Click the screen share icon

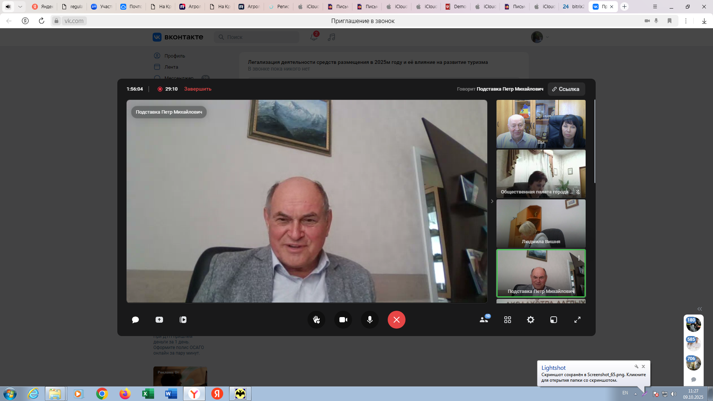pyautogui.click(x=159, y=320)
